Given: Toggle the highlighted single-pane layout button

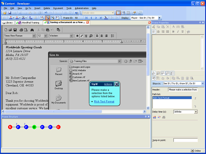Looking at the screenshot, I should tap(118, 13).
